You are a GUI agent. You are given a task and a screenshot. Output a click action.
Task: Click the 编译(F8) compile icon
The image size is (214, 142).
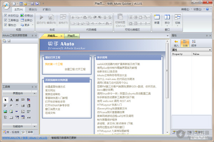[x=51, y=17]
